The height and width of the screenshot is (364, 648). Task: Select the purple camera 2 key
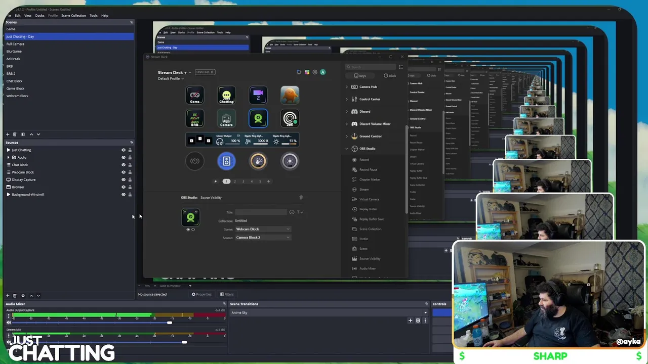[x=258, y=95]
